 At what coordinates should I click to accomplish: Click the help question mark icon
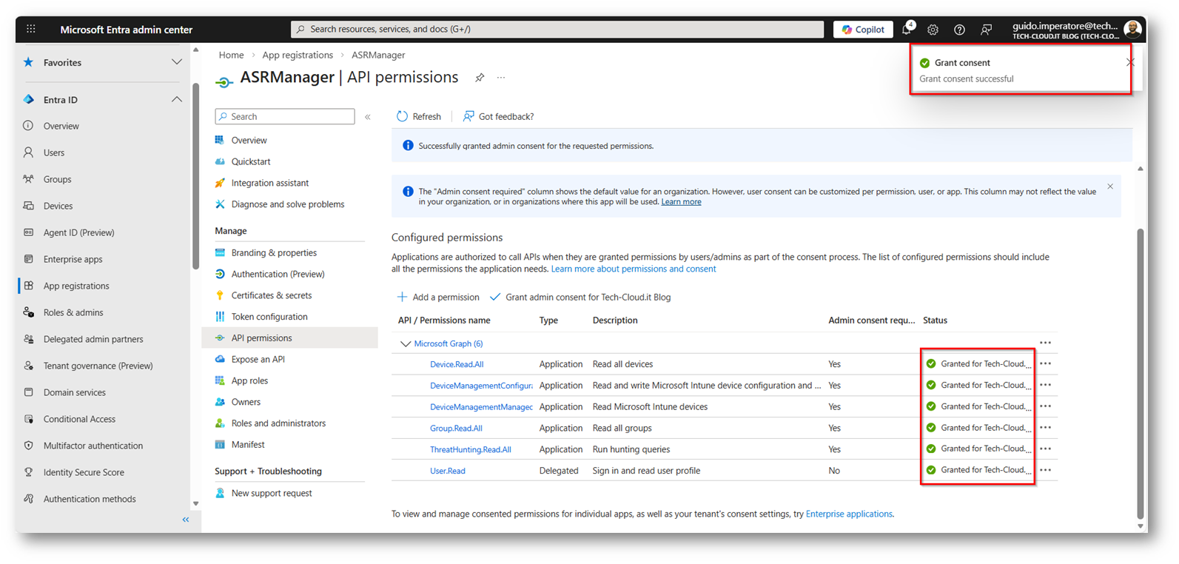point(959,30)
